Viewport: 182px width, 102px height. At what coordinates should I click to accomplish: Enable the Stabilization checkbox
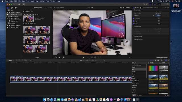point(133,27)
